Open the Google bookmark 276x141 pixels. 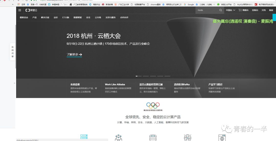pos(189,4)
